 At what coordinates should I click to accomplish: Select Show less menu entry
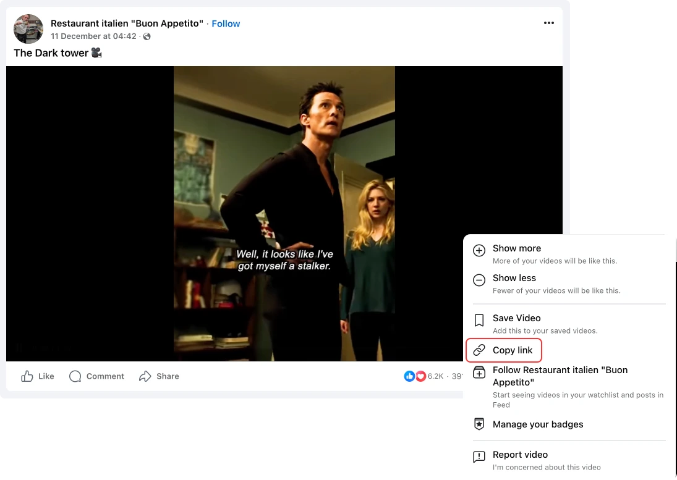[569, 284]
